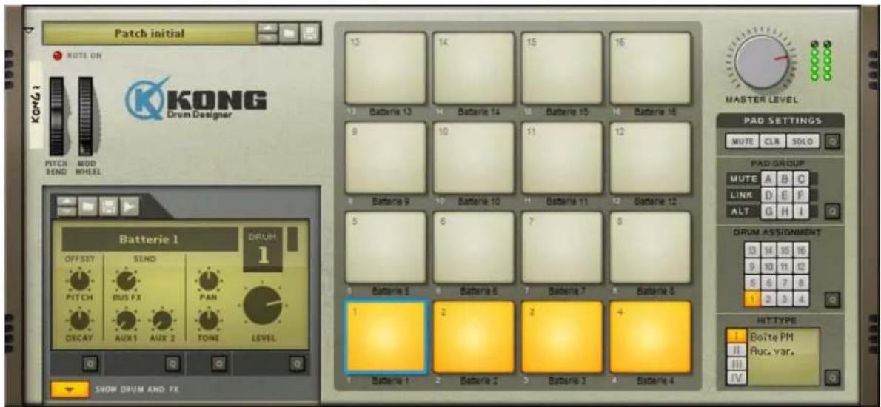The image size is (881, 407).
Task: Step Kong patch using top up/down arrows
Action: coord(267,34)
